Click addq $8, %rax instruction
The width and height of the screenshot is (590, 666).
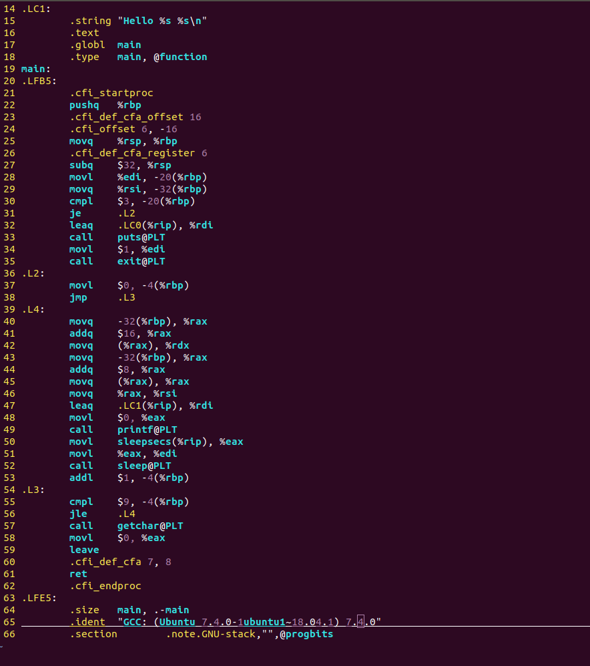117,369
